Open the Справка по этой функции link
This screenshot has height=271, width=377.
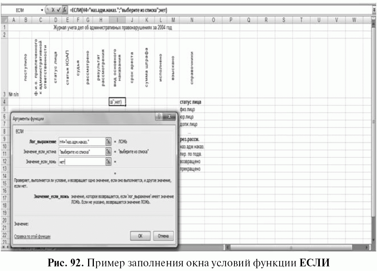32,236
